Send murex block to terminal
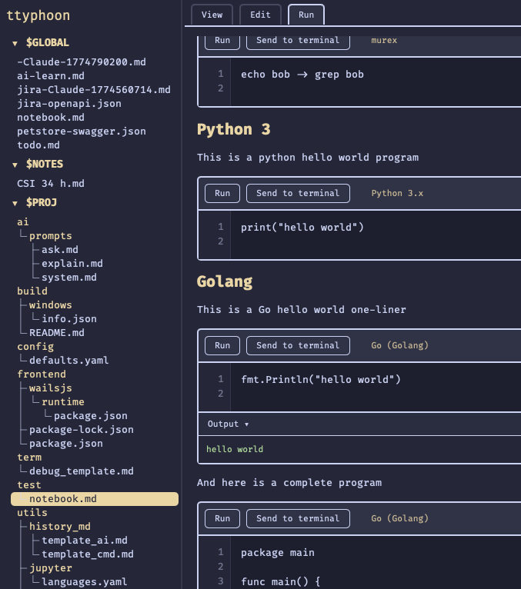The width and height of the screenshot is (521, 589). tap(298, 42)
